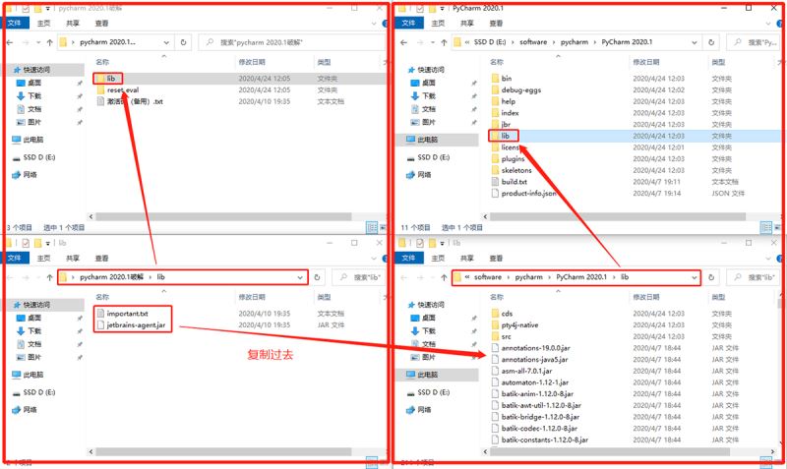Viewport: 787px width, 469px height.
Task: Click search box in pycharm 2020.1破解 window
Action: (x=291, y=42)
